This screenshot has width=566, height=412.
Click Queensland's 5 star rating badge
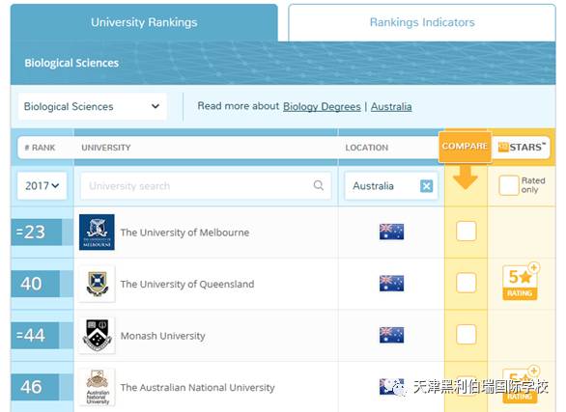pos(521,283)
